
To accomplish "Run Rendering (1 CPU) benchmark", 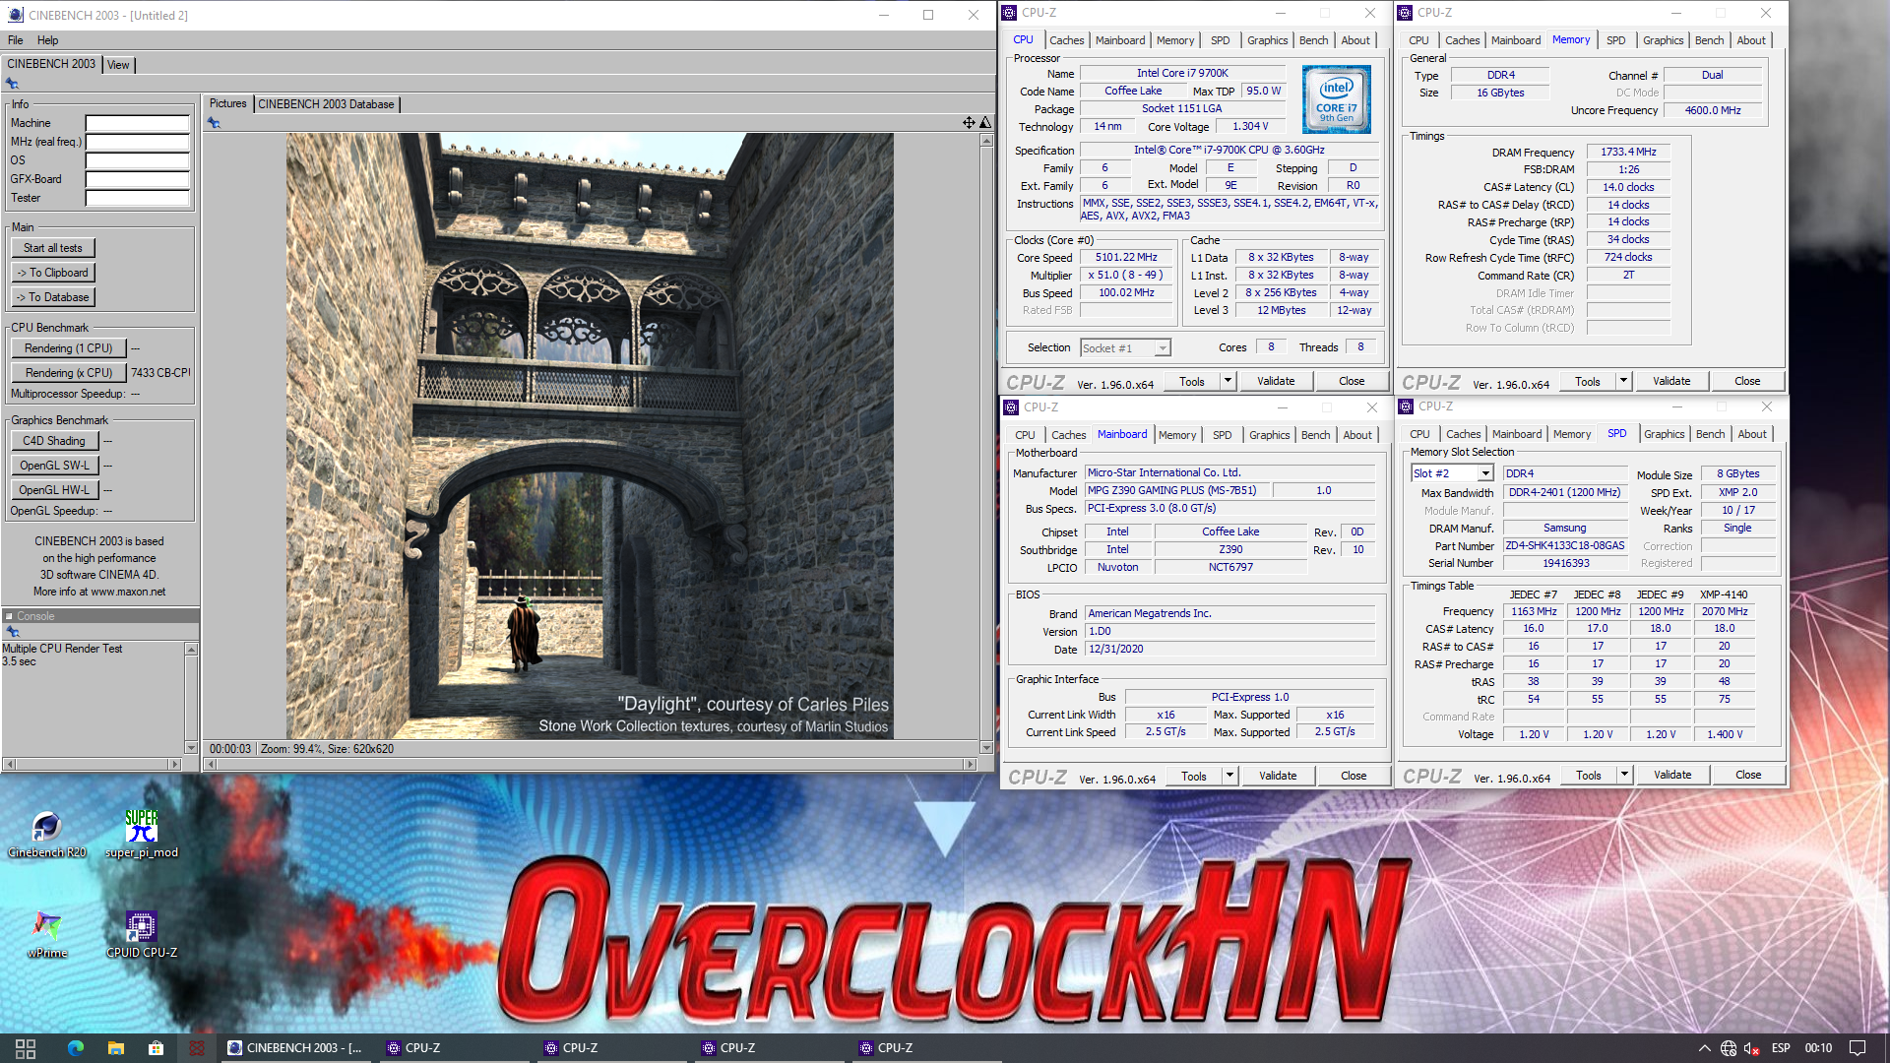I will tap(69, 348).
